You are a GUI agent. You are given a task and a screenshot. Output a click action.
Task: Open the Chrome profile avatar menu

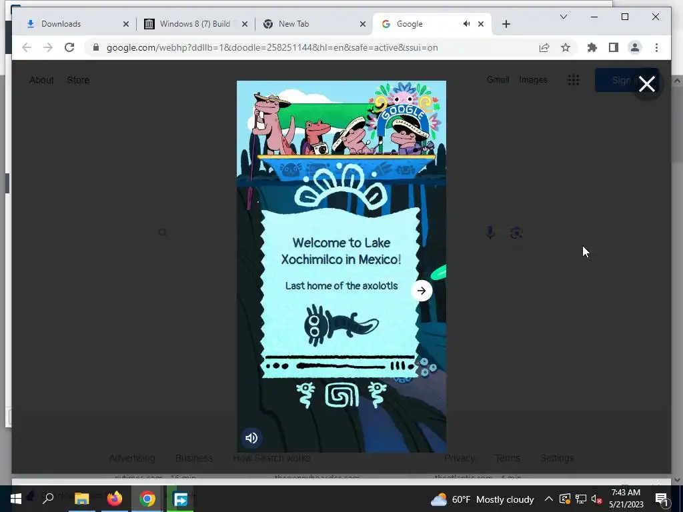[x=635, y=47]
